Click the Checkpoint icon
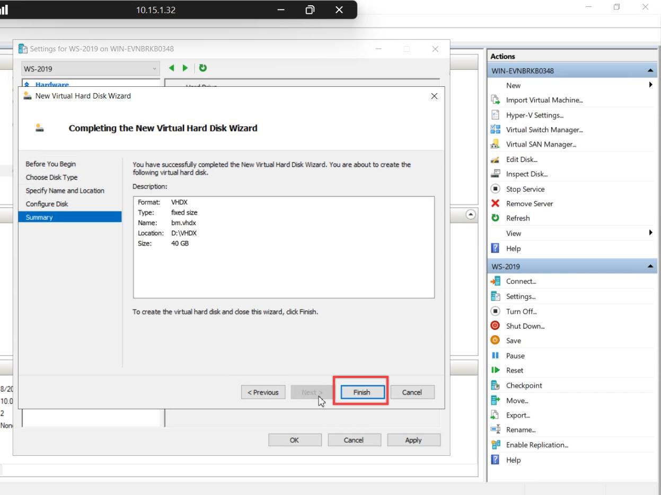Viewport: 661px width, 495px height. pos(496,385)
